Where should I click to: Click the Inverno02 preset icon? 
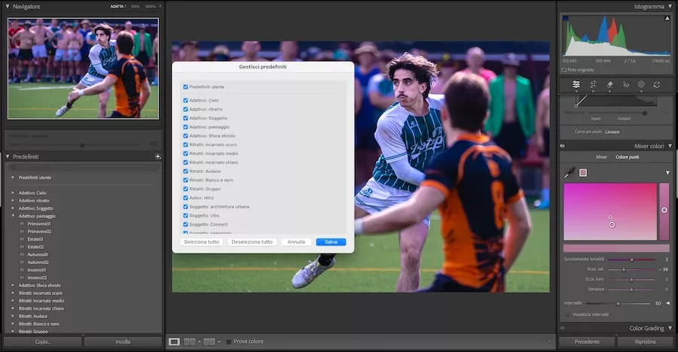point(22,278)
